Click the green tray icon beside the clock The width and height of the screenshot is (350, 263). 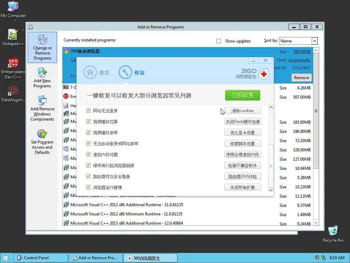pyautogui.click(x=323, y=258)
